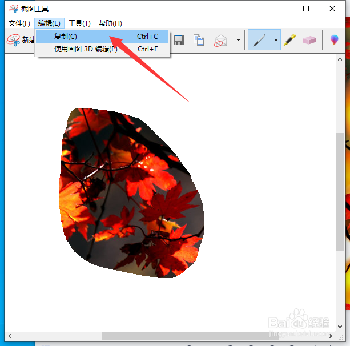Send snip via envelope icon
Image resolution: width=350 pixels, height=346 pixels.
pyautogui.click(x=220, y=41)
